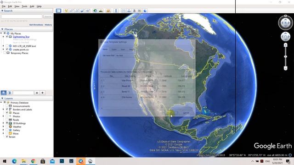Image resolution: width=294 pixels, height=165 pixels.
Task: Select the Add Polygon tool
Action: pos(72,11)
